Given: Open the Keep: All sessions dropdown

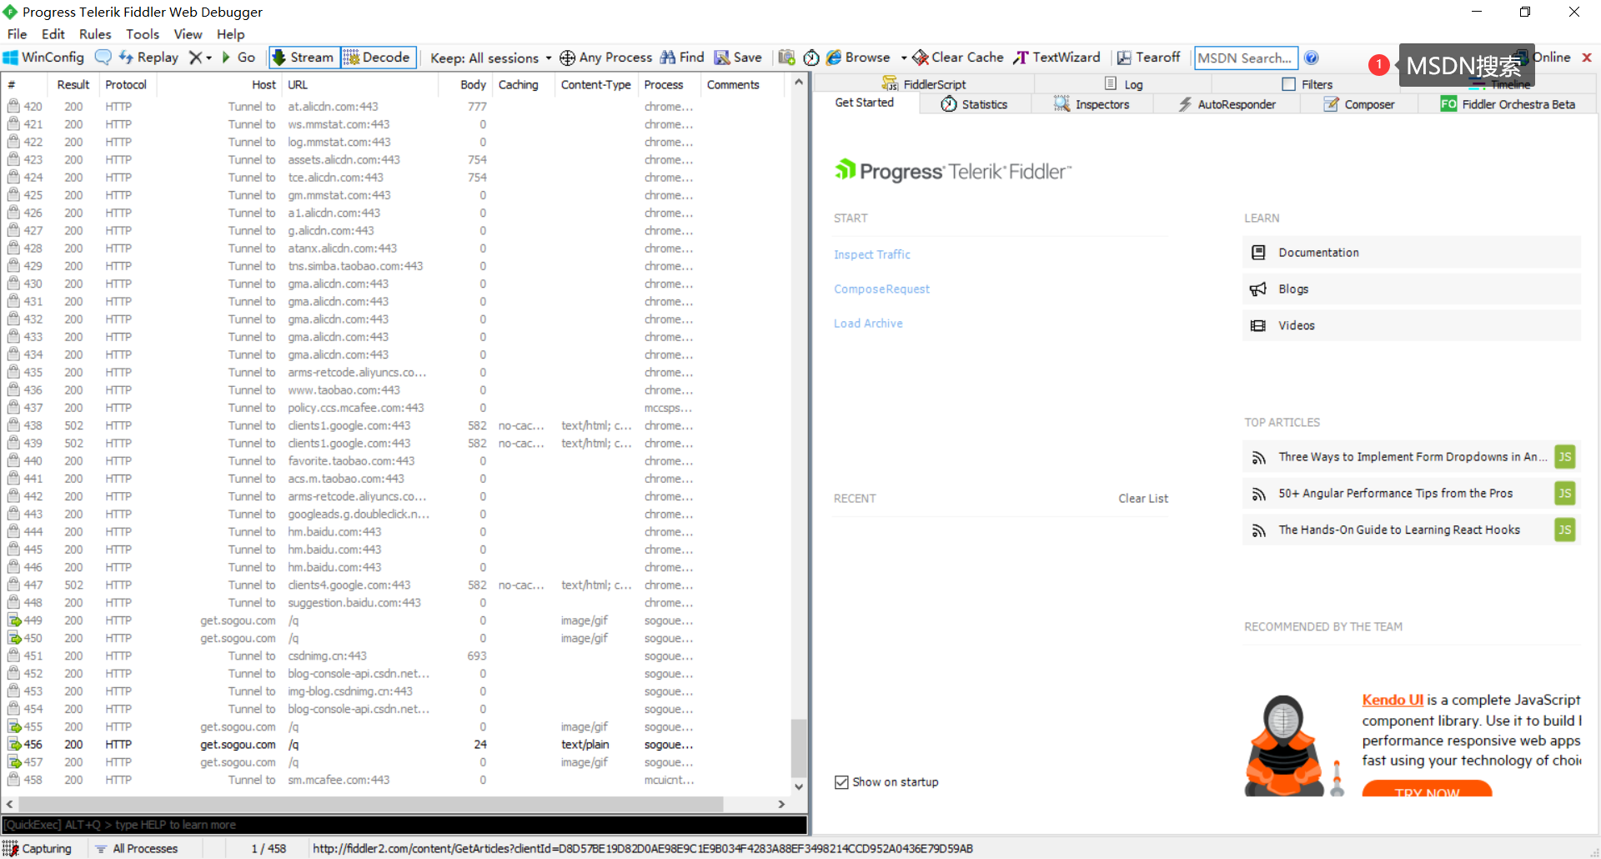Looking at the screenshot, I should pyautogui.click(x=490, y=58).
